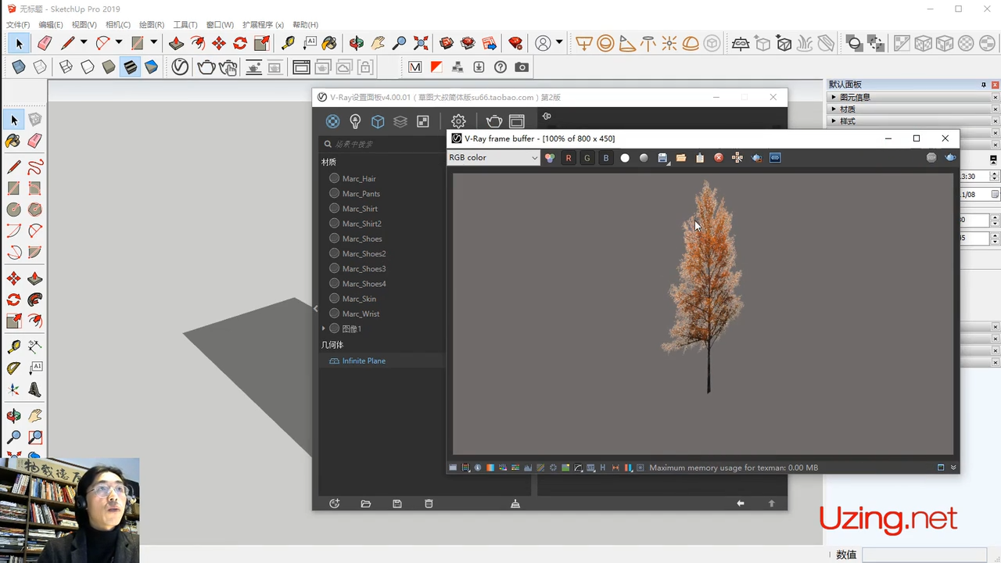This screenshot has width=1001, height=563.
Task: Clear image with red X in frame buffer
Action: 719,158
